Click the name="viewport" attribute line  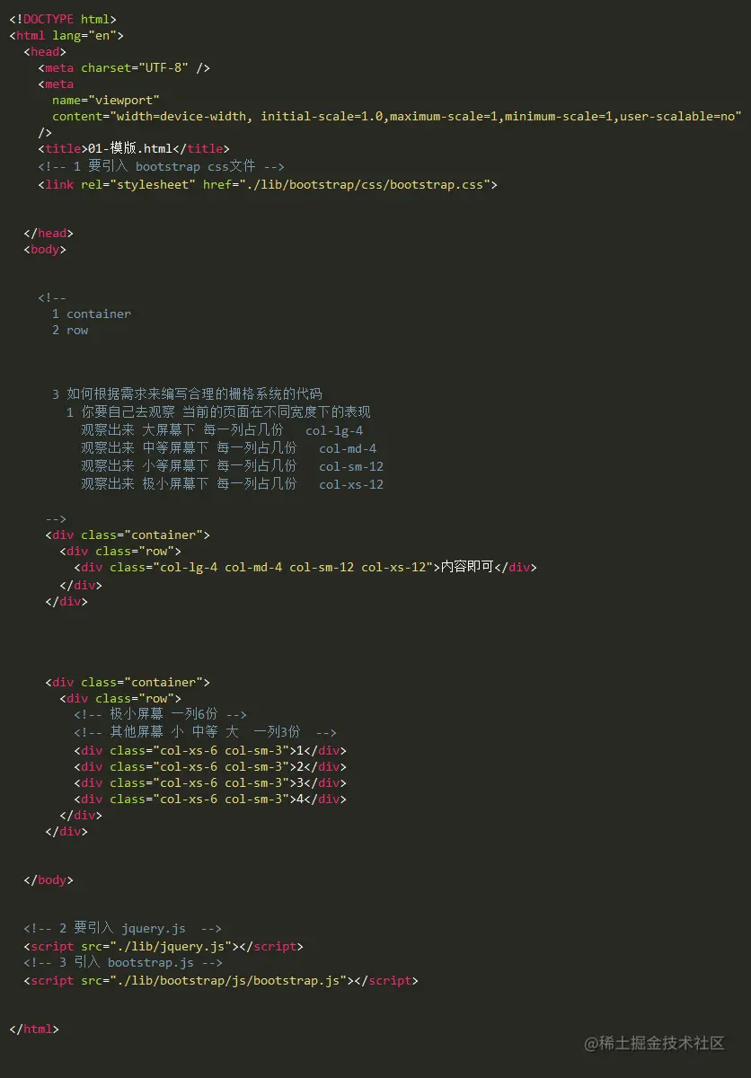pos(106,100)
